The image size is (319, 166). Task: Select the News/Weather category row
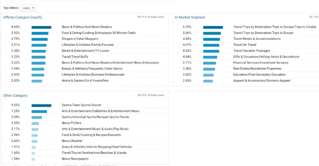coord(85,141)
